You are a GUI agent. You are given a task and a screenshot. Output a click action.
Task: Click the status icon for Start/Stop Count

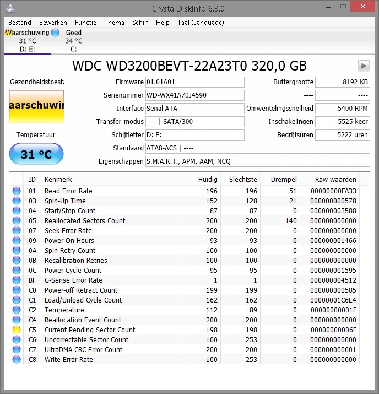[x=17, y=211]
